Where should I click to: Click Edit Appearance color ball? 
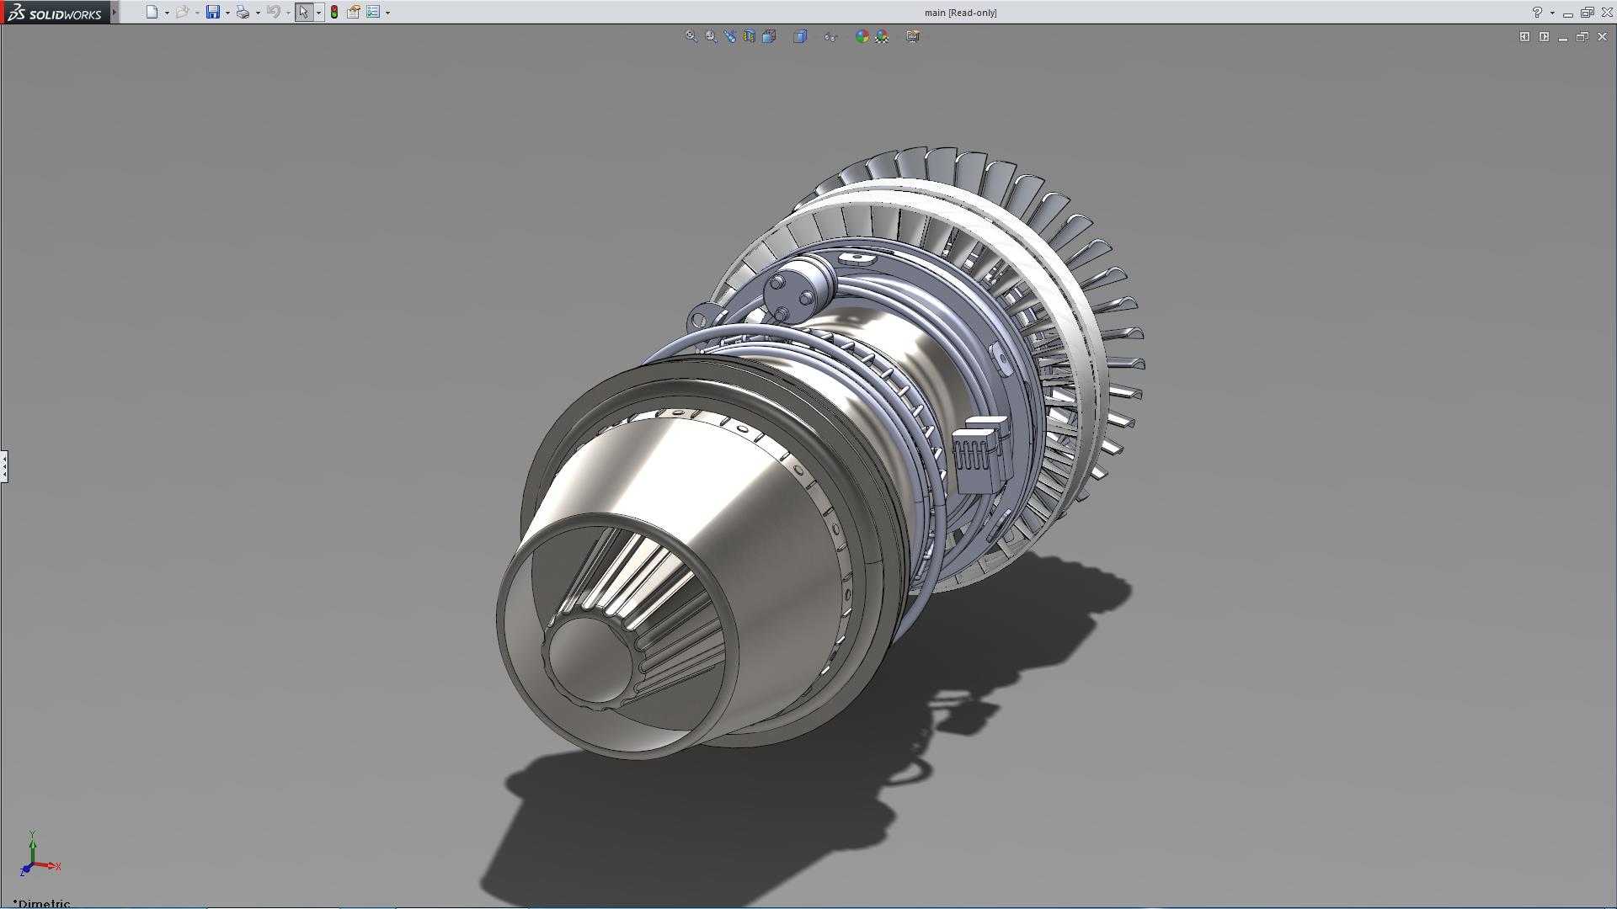coord(862,36)
